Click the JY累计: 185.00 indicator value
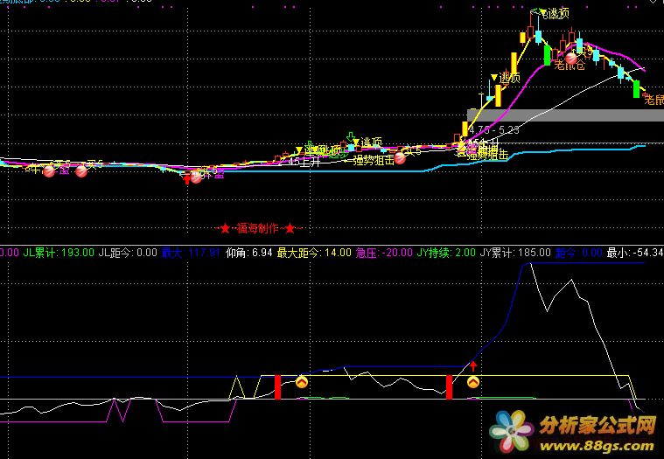Screen dimensions: 664x459 (x=515, y=253)
